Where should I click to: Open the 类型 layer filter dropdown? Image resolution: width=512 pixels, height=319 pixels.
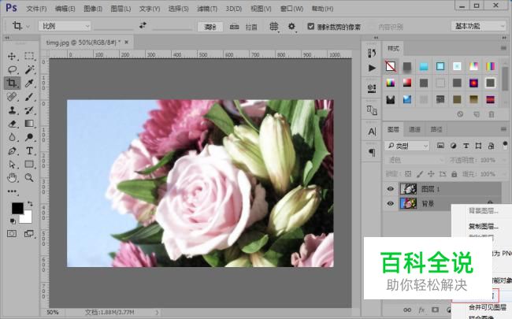[407, 146]
